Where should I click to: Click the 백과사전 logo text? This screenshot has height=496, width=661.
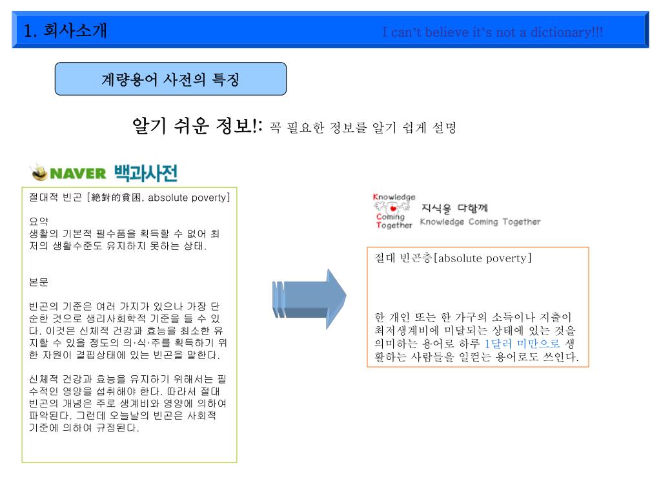coord(146,173)
